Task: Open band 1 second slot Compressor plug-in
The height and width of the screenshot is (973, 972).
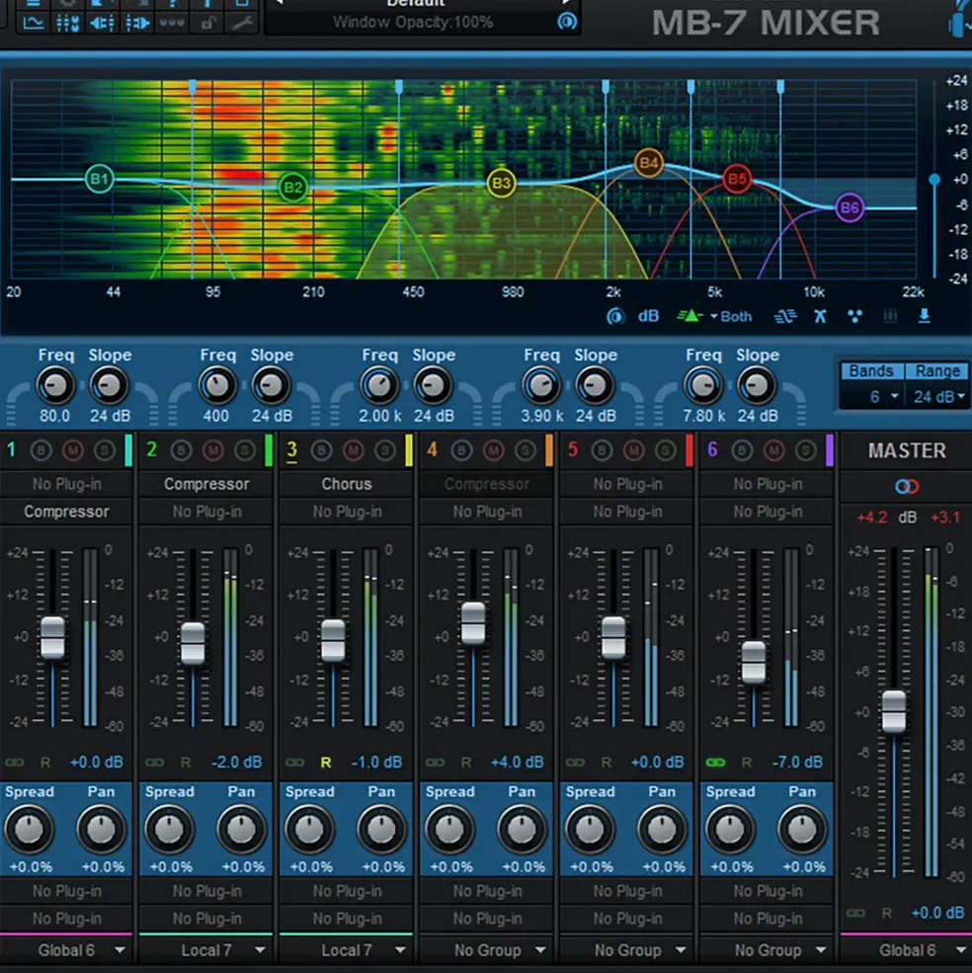Action: [x=66, y=512]
